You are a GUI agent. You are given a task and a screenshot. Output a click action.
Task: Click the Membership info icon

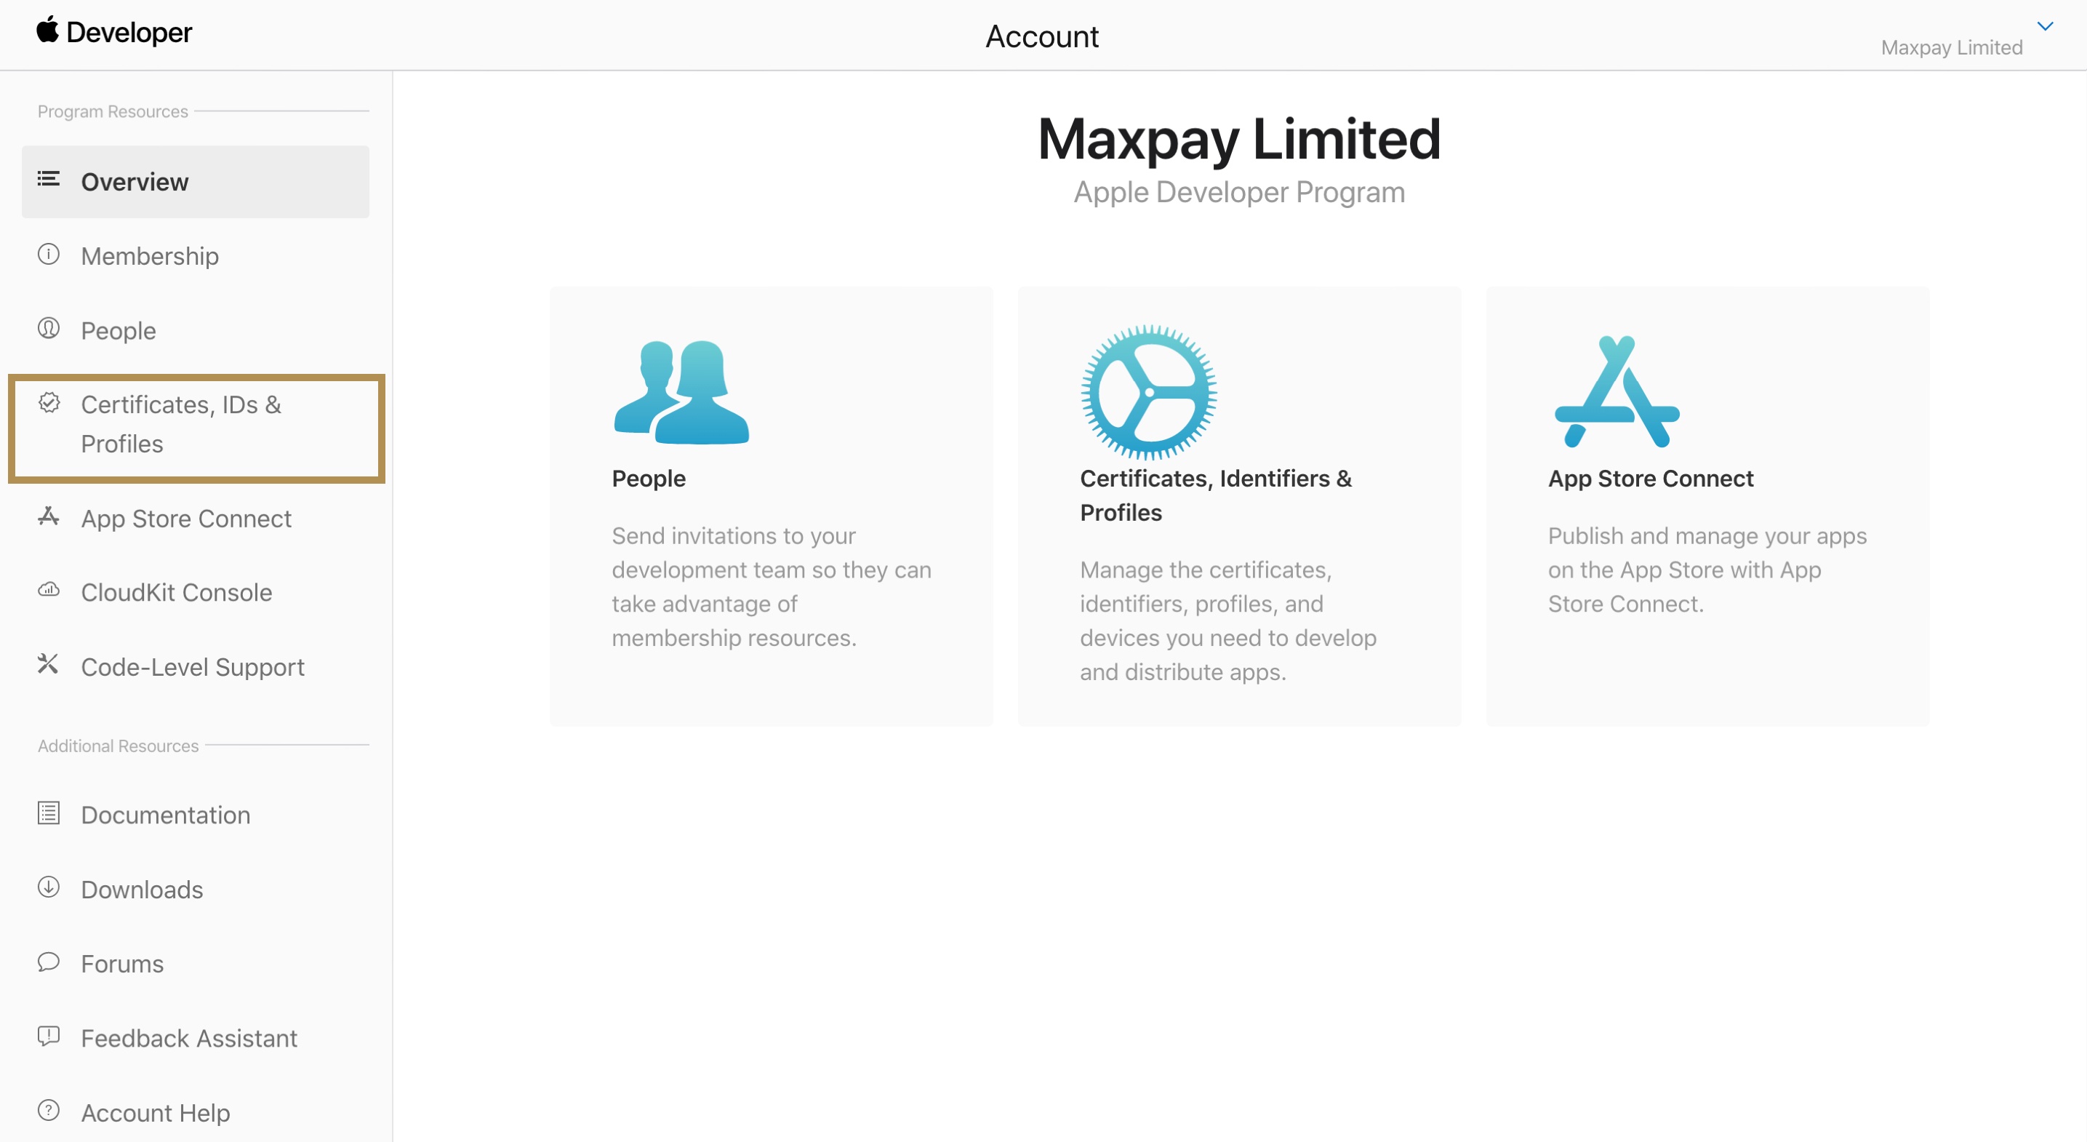point(49,255)
